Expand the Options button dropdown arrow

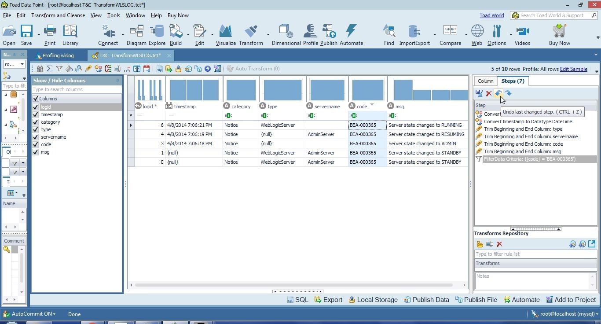(511, 34)
